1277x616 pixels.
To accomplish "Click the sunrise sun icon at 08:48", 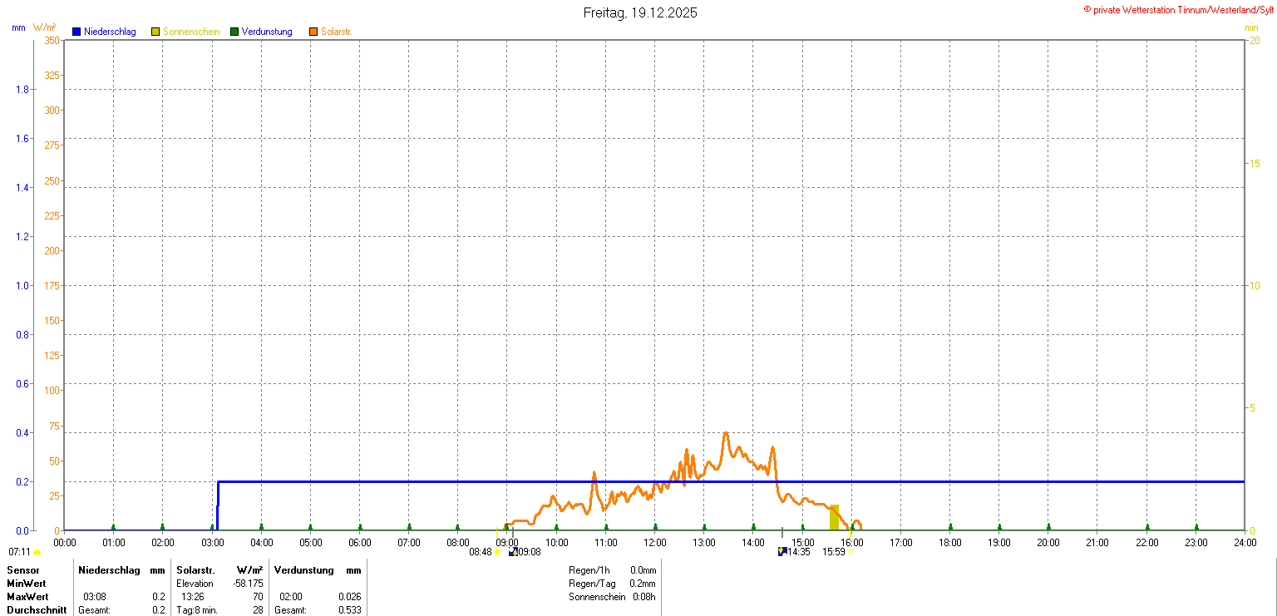I will tap(498, 552).
